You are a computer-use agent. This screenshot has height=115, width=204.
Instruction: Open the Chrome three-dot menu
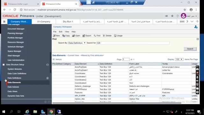196,10
